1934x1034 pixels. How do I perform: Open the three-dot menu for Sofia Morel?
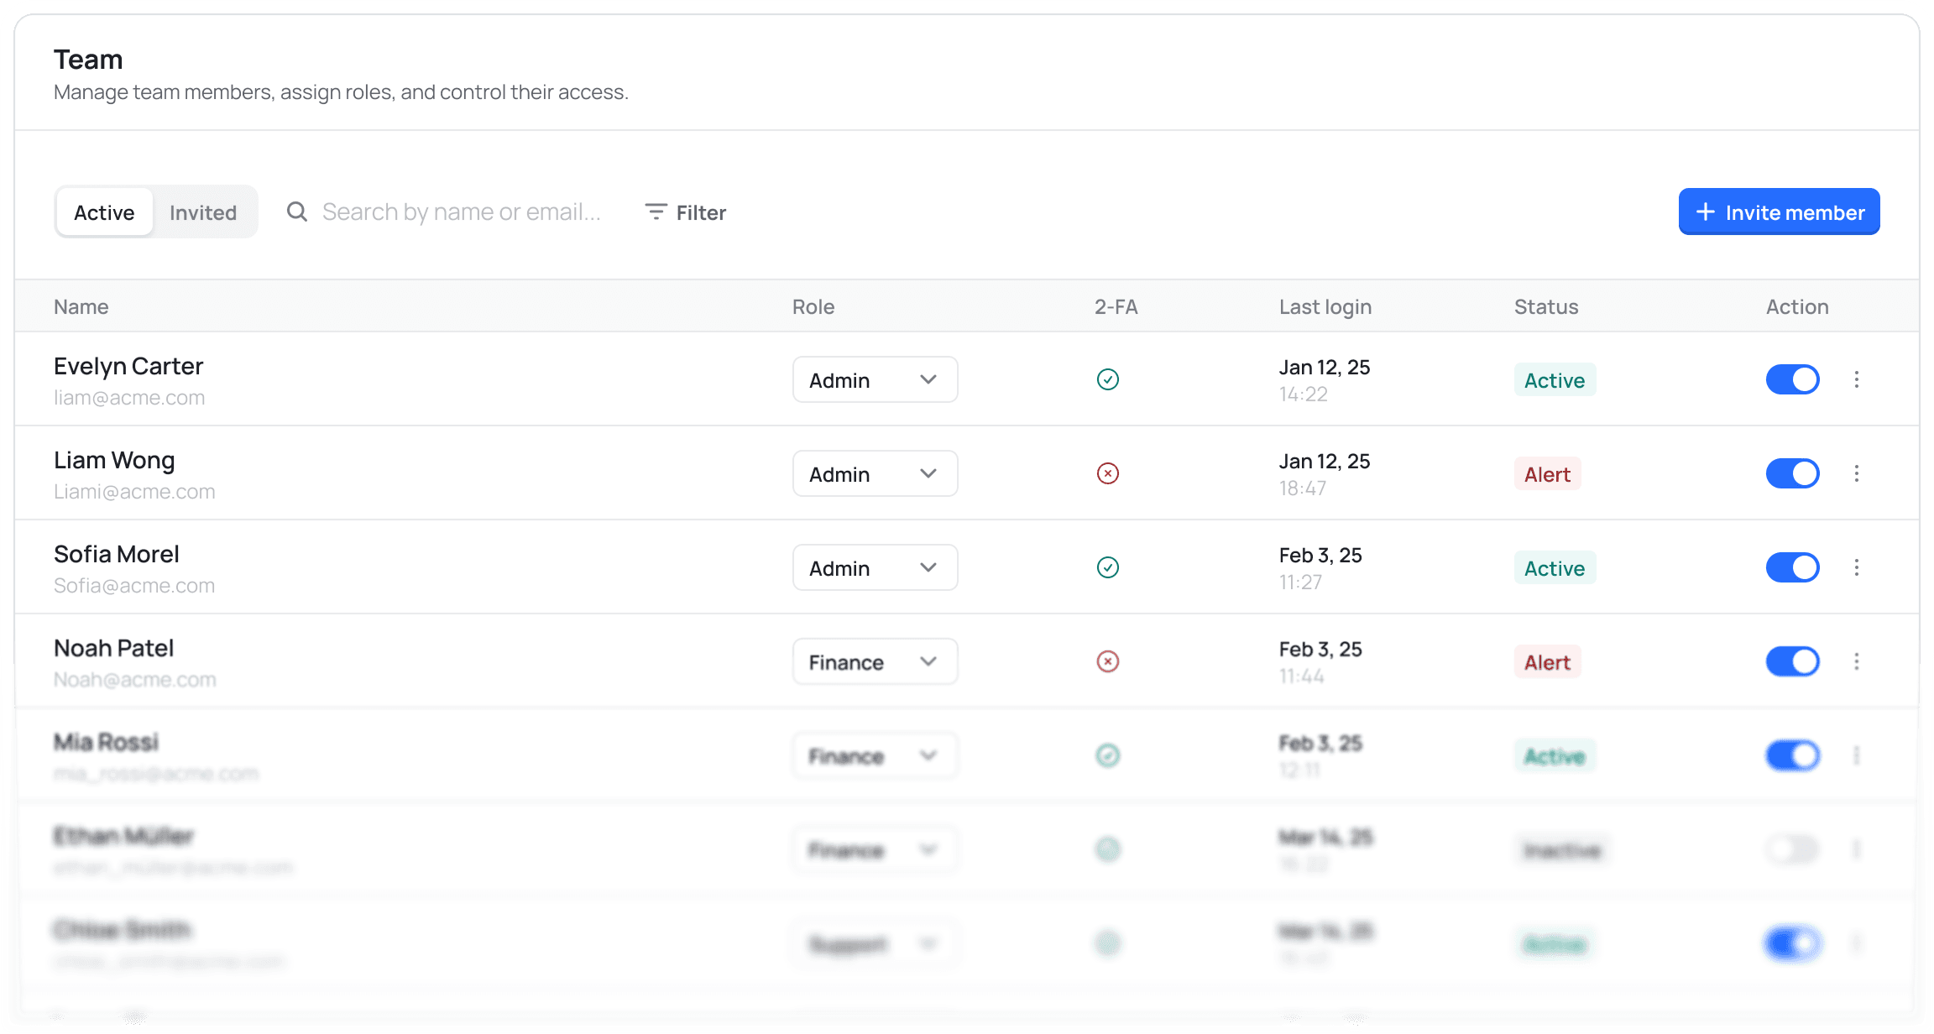[x=1857, y=567]
